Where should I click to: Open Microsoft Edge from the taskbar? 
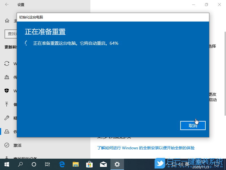point(62,164)
